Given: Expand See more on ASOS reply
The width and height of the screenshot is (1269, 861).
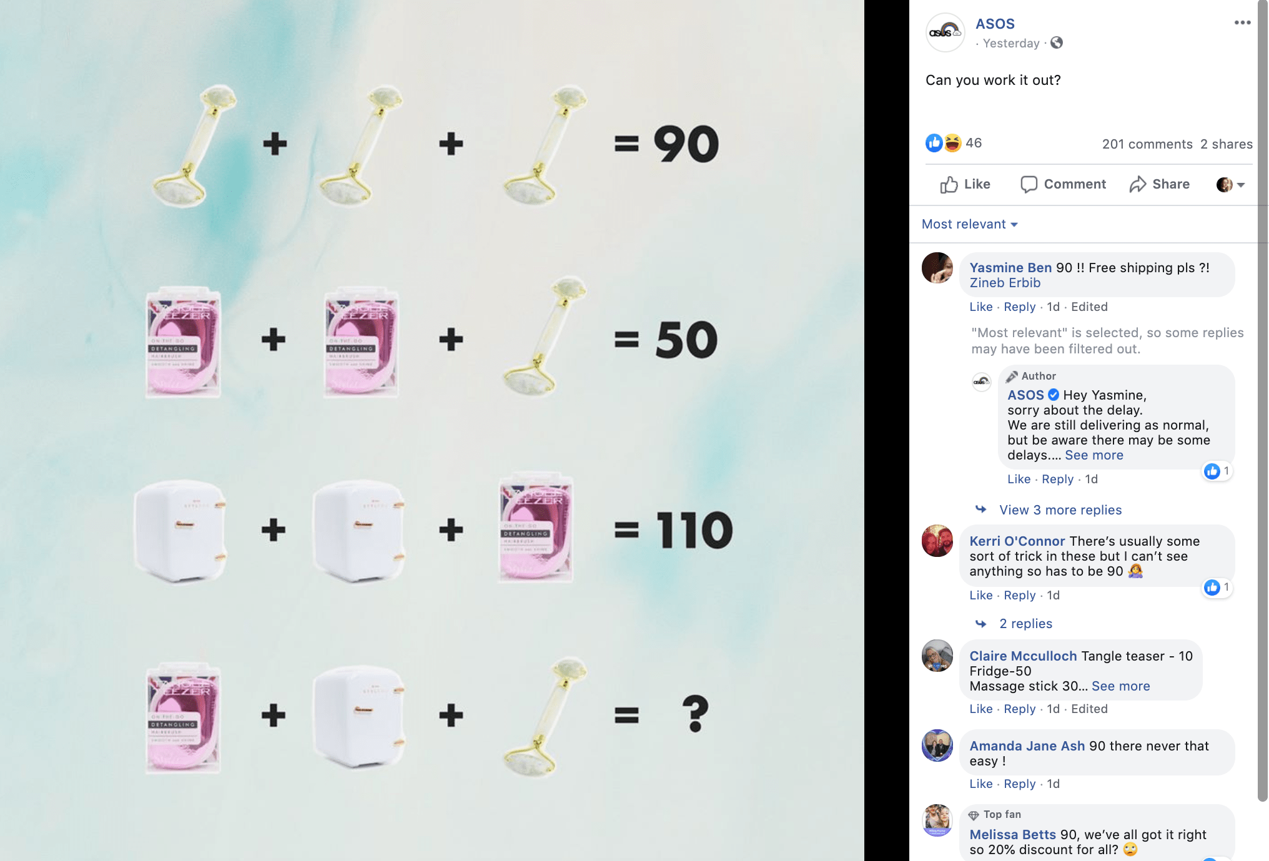Looking at the screenshot, I should (1094, 455).
